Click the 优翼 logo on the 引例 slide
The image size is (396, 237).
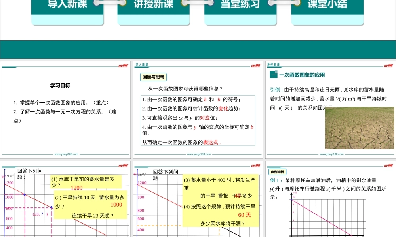[388, 66]
